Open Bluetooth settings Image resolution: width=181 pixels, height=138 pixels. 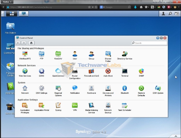pos(125,90)
